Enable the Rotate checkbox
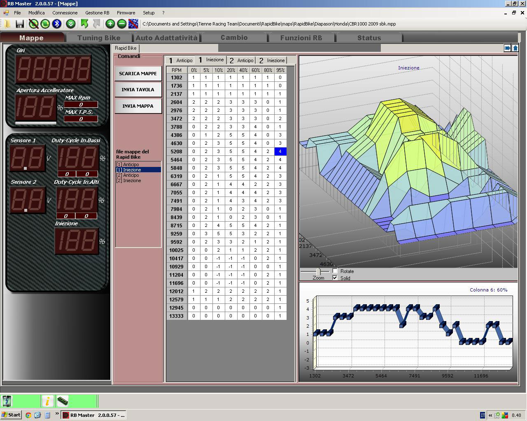527x421 pixels. [335, 271]
